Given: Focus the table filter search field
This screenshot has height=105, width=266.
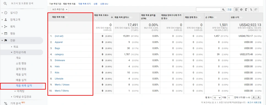Looking at the screenshot, I should (x=208, y=10).
